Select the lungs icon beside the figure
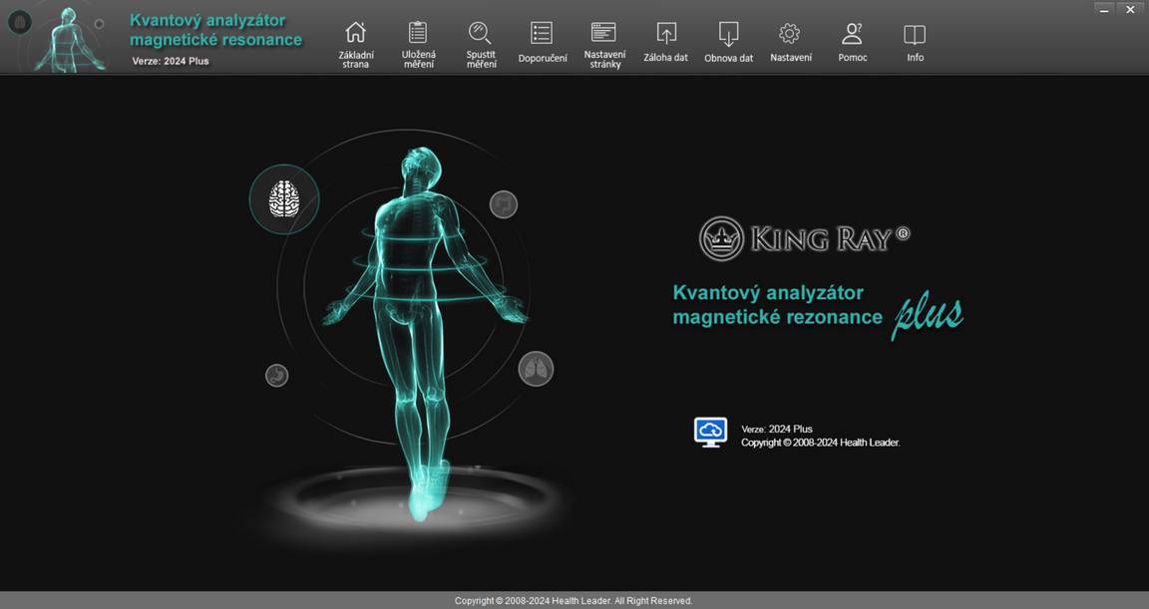Viewport: 1149px width, 609px height. 536,368
